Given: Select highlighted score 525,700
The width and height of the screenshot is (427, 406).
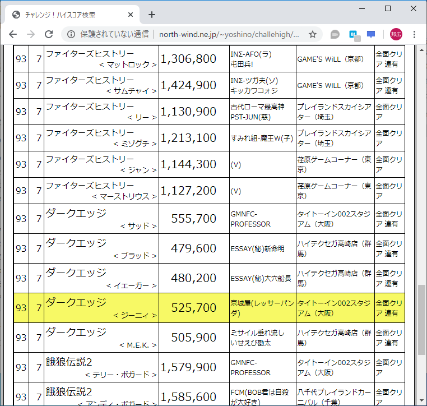Looking at the screenshot, I should (194, 308).
